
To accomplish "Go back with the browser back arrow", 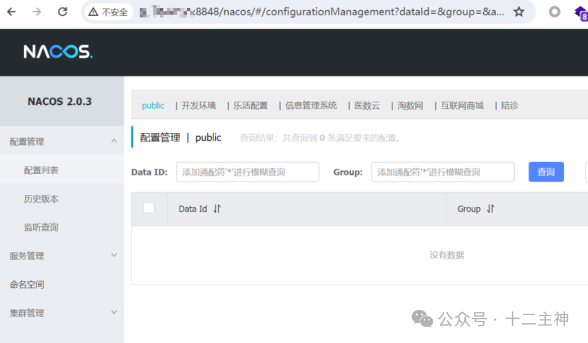I will click(x=12, y=12).
